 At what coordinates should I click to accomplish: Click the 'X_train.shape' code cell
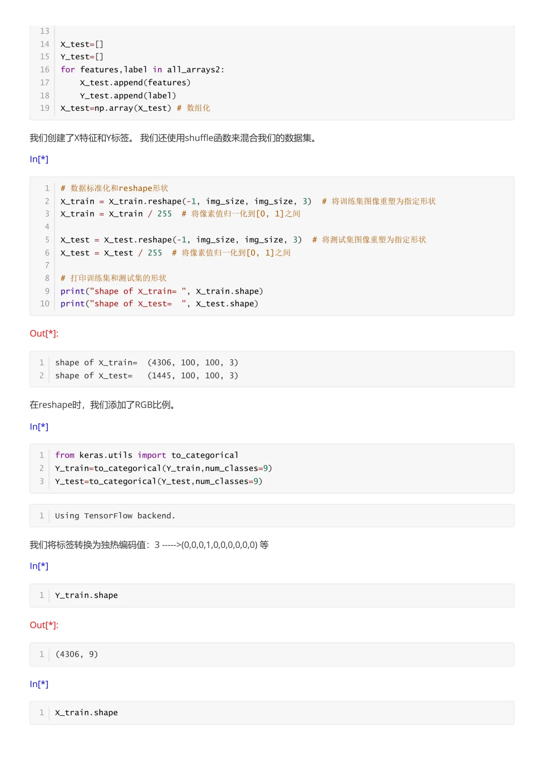272,713
